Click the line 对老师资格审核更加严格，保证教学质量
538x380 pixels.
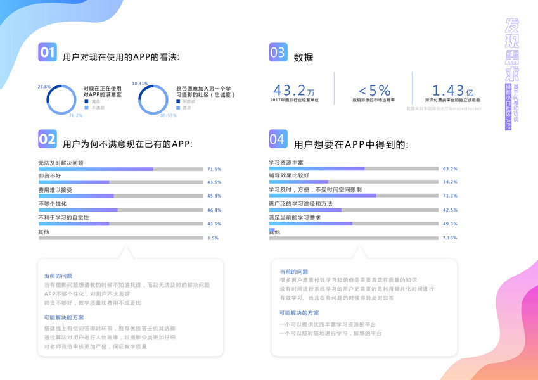pos(96,346)
